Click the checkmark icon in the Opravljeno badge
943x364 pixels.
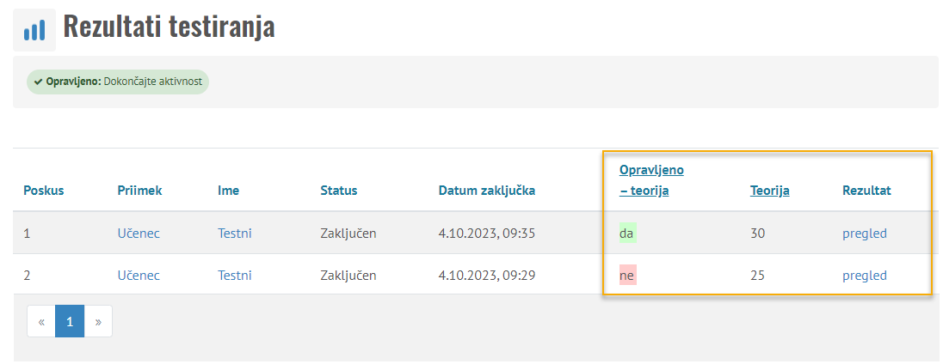coord(38,82)
